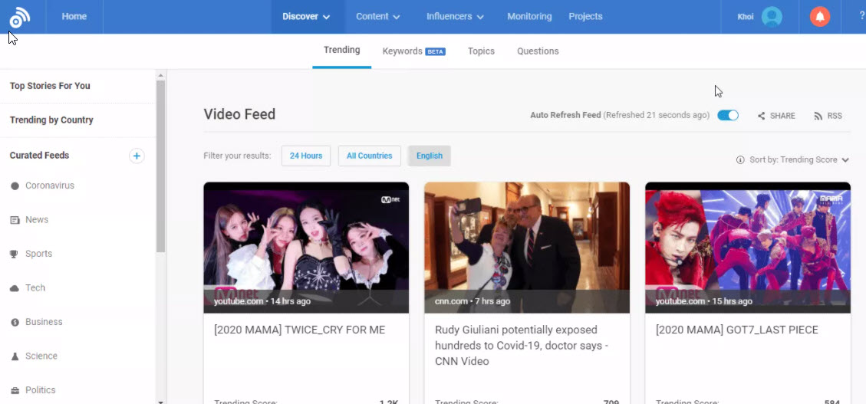Open the Coronavirus curated feed
Viewport: 866px width, 404px height.
pyautogui.click(x=50, y=186)
